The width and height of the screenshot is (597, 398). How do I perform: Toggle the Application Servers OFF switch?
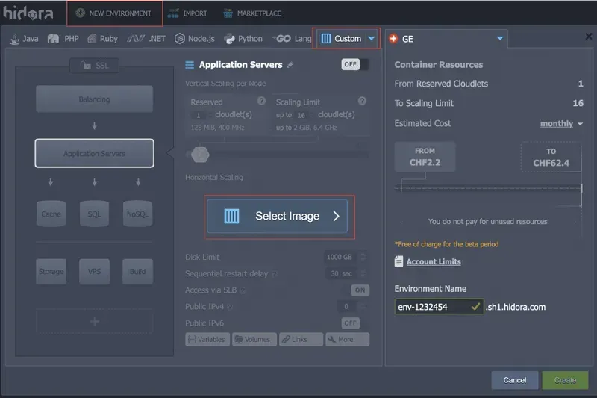point(354,65)
